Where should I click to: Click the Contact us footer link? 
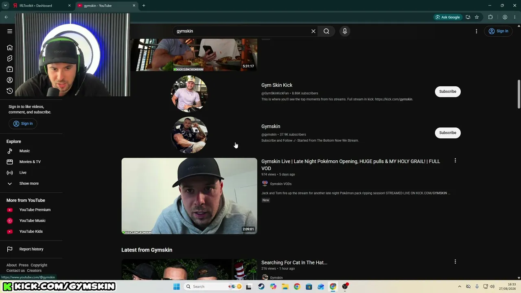point(15,271)
